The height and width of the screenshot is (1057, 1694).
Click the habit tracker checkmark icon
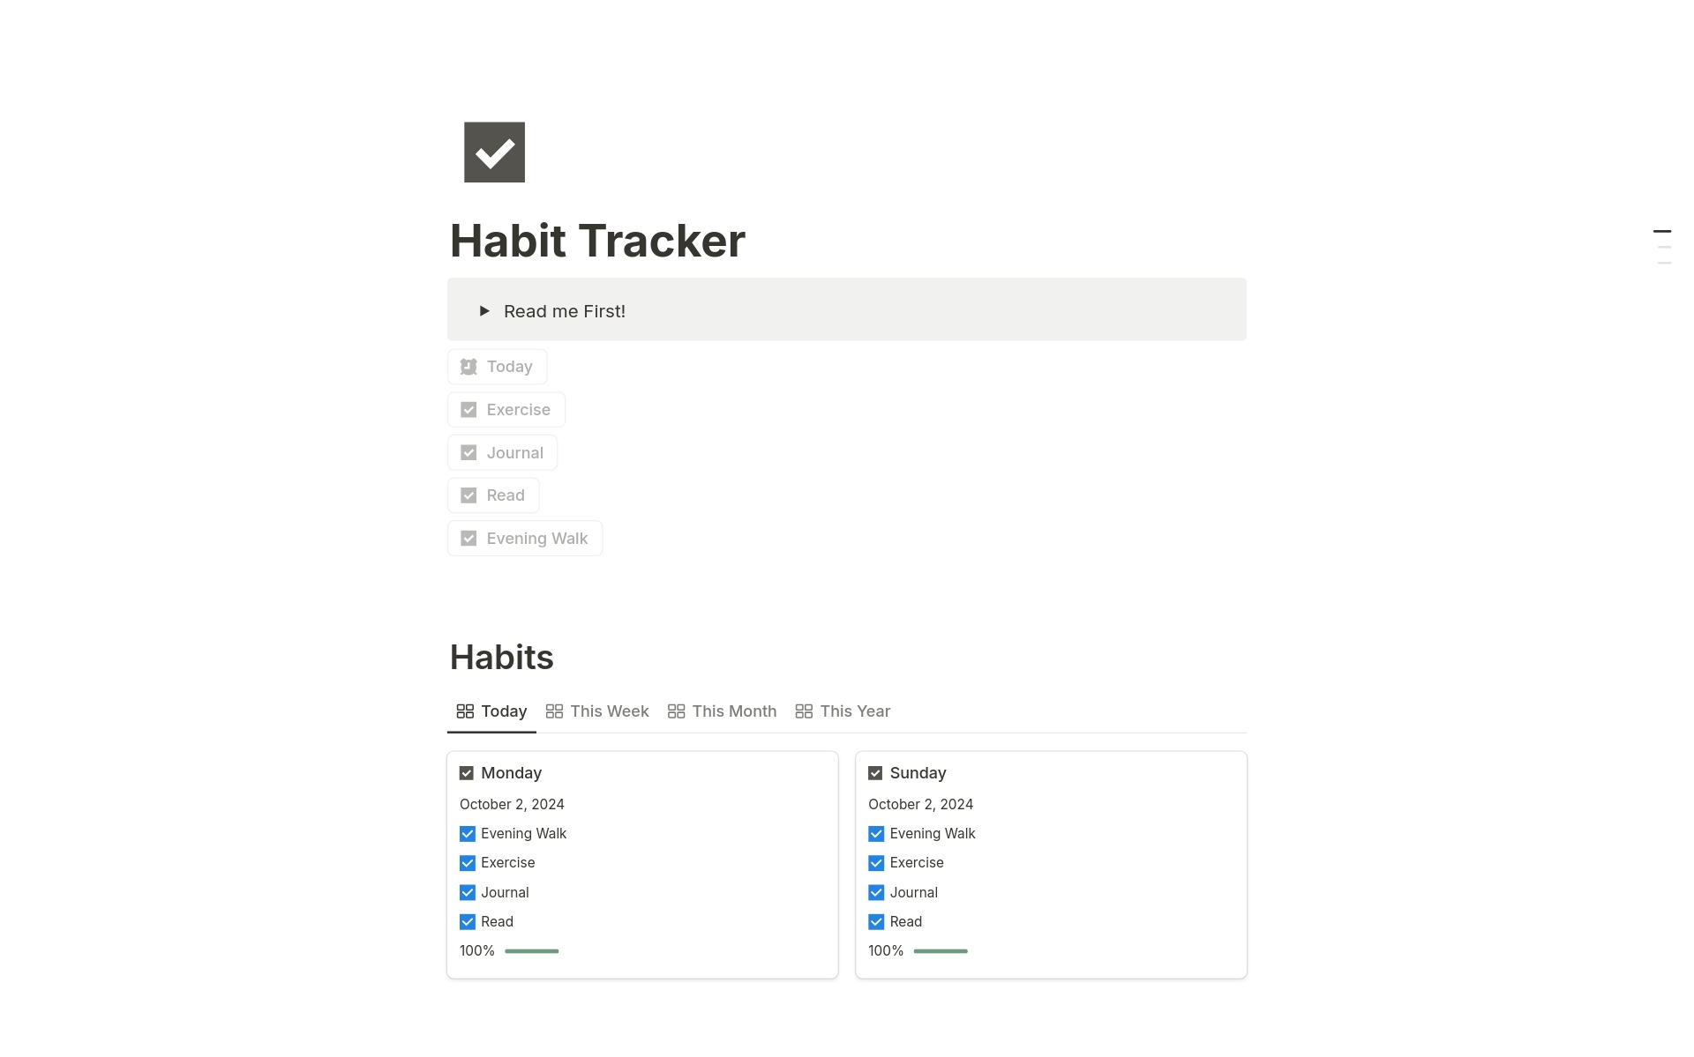click(493, 153)
